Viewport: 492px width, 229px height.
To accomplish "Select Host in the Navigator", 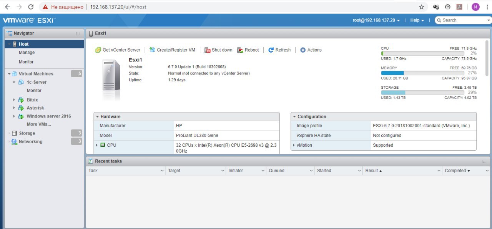I will tap(45, 44).
